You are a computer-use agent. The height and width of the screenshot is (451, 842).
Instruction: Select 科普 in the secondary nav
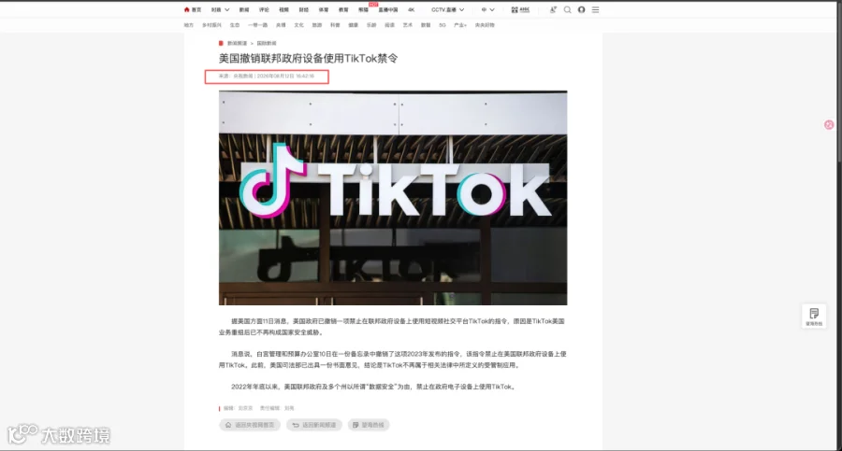click(x=335, y=25)
